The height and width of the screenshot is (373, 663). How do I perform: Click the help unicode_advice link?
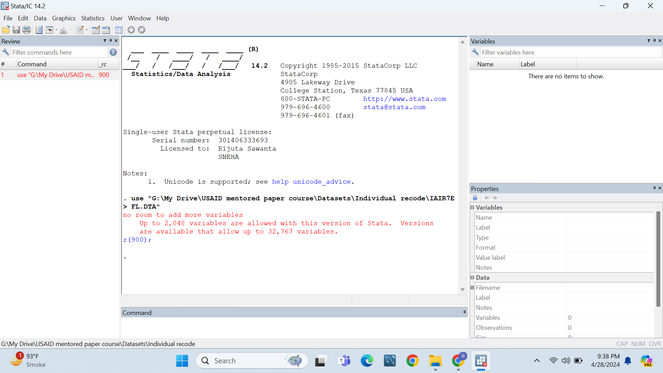pyautogui.click(x=311, y=182)
